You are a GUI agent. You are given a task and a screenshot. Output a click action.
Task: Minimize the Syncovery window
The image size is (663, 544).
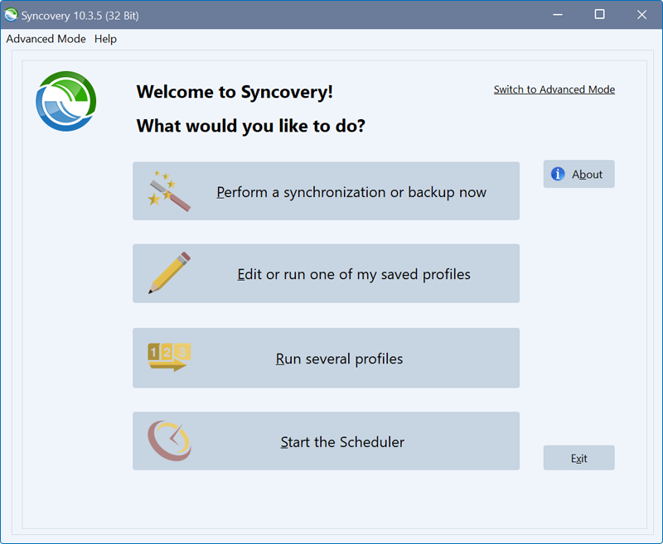[x=558, y=15]
